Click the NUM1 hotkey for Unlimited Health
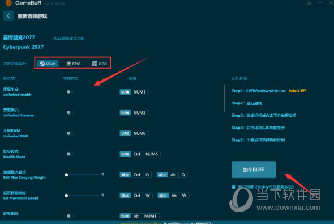This screenshot has height=224, width=334. 139,92
